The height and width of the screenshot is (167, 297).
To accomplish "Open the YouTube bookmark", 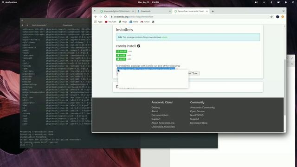I will pyautogui.click(x=110, y=22).
